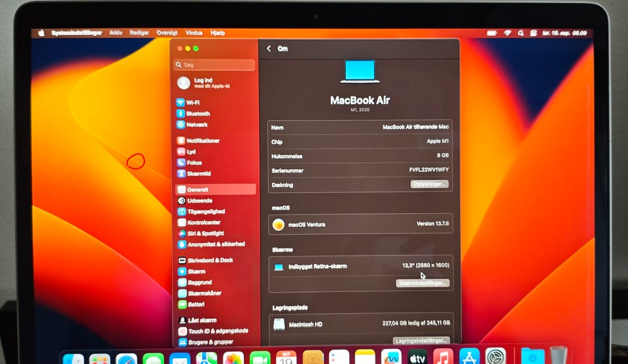This screenshot has width=628, height=364.
Task: Select Generelt in the sidebar
Action: [x=216, y=190]
